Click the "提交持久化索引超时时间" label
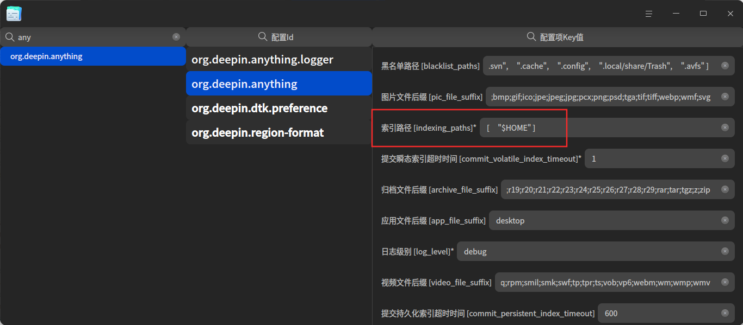Viewport: 743px width, 325px height. point(423,314)
